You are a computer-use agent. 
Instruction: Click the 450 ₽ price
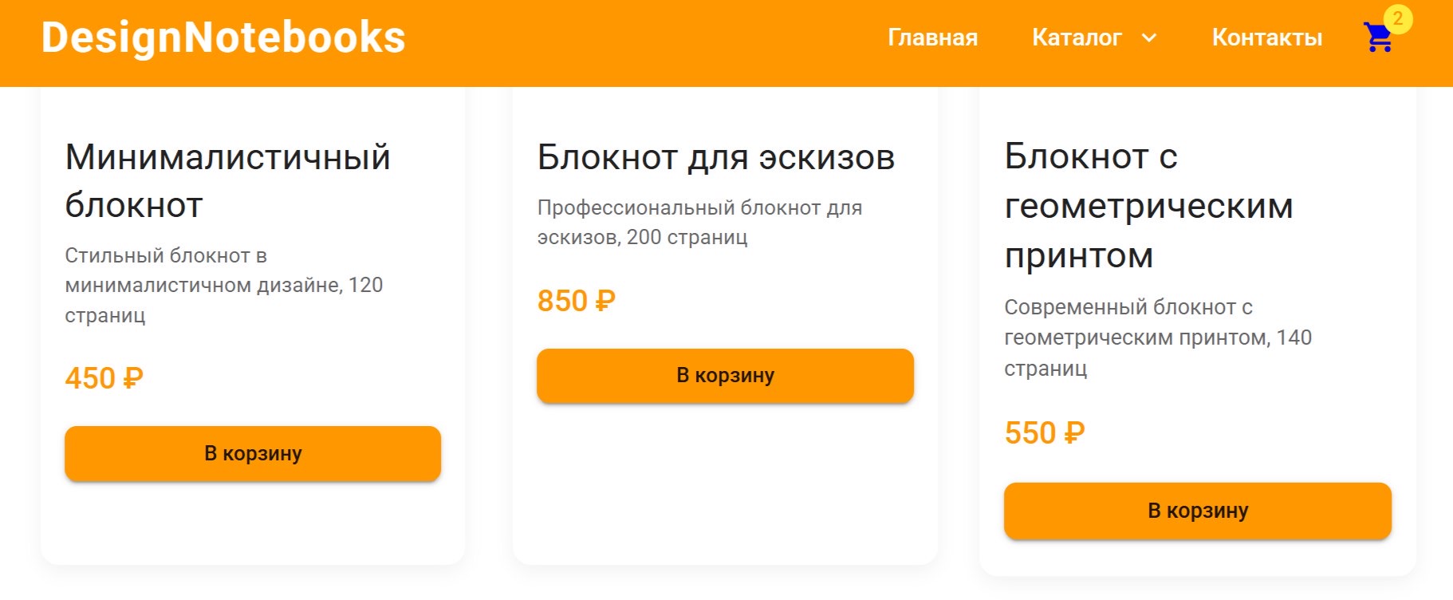coord(104,378)
